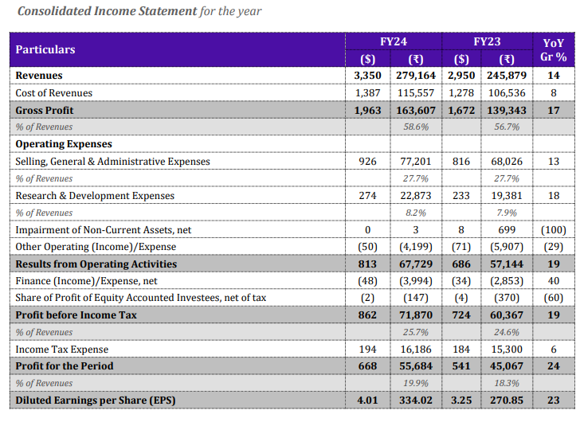Select the Cost of Revenues row label

pyautogui.click(x=54, y=93)
